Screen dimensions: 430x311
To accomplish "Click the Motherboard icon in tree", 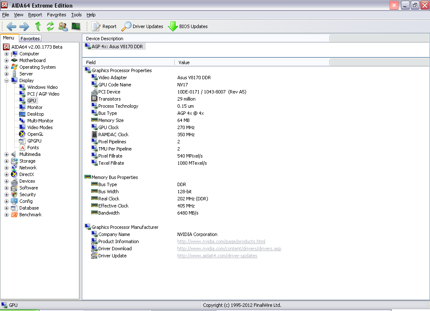I will coord(14,60).
